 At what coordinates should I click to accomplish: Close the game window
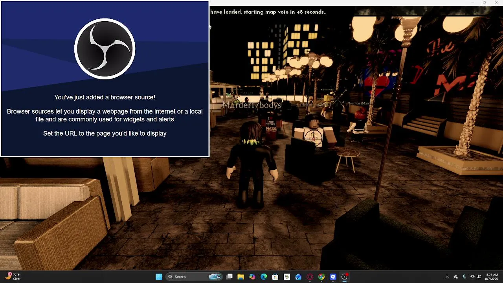[496, 3]
